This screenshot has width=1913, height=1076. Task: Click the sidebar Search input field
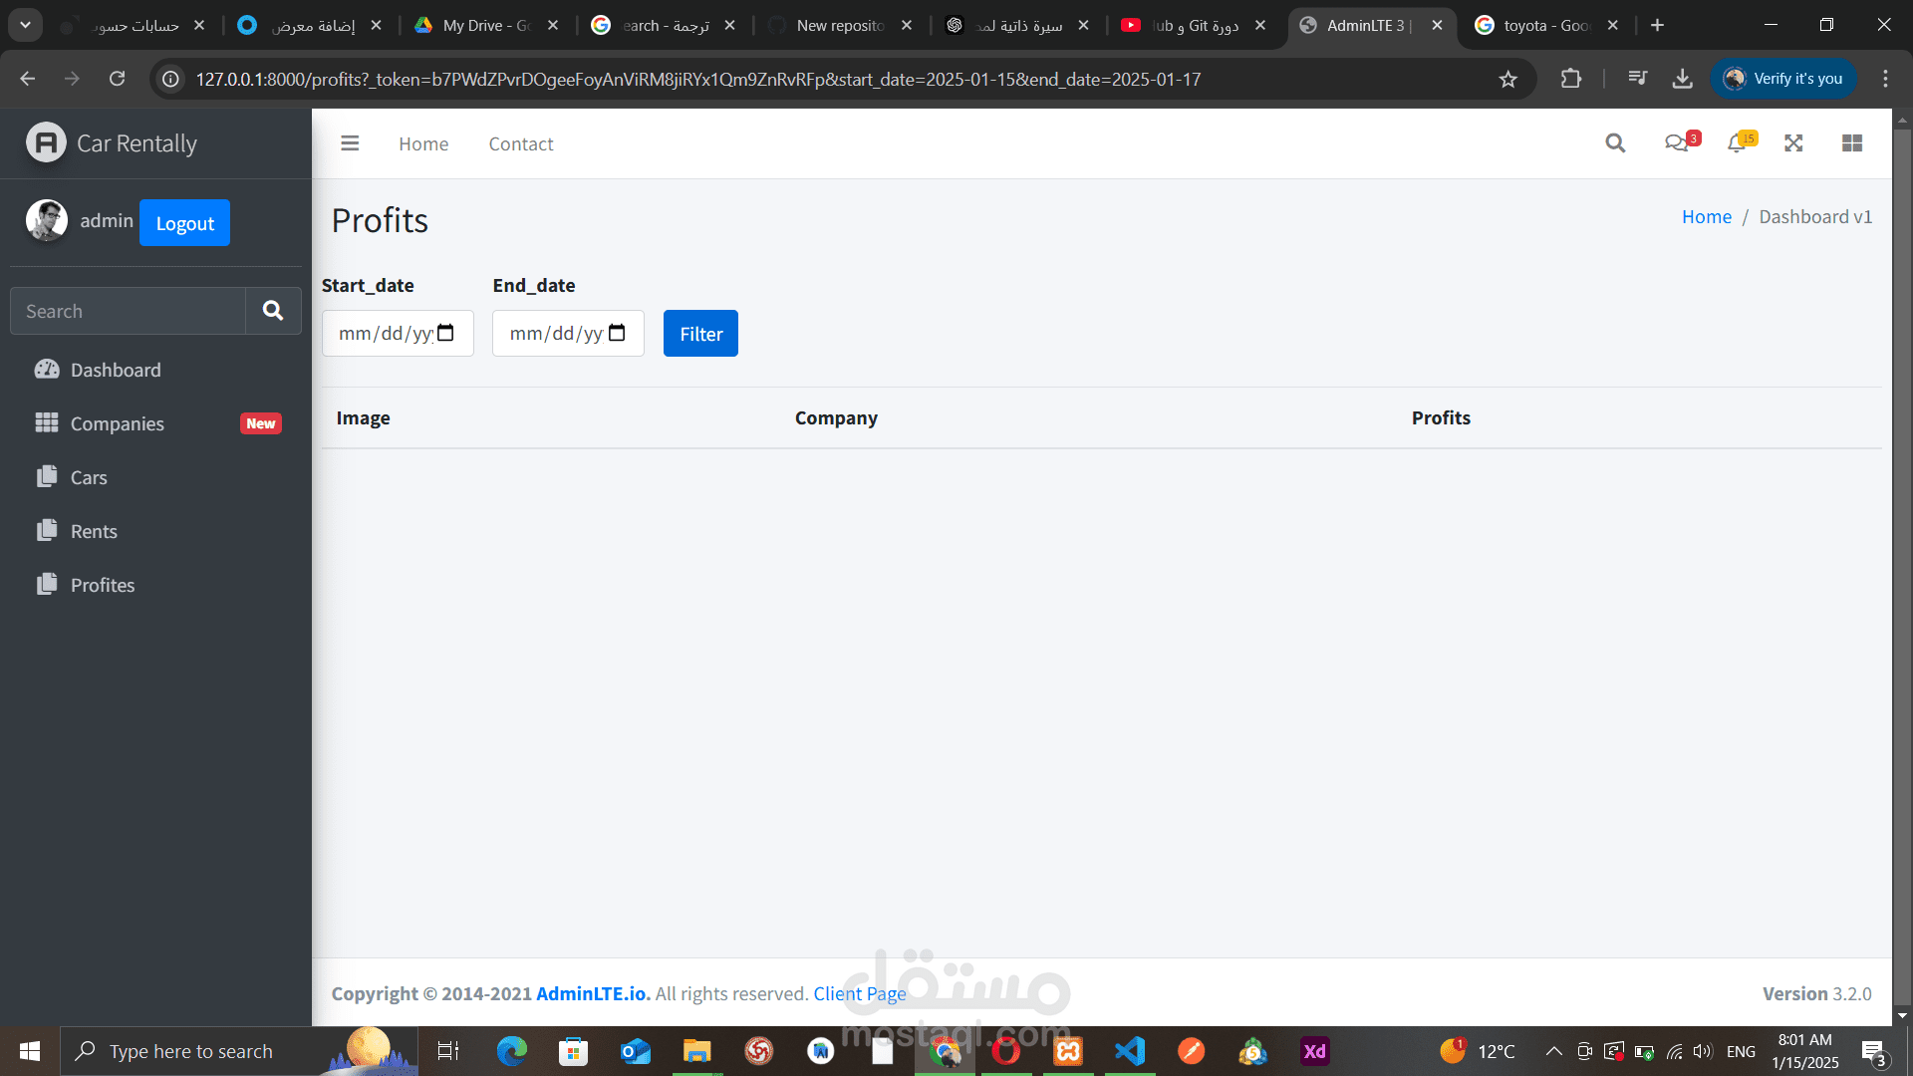pos(128,311)
